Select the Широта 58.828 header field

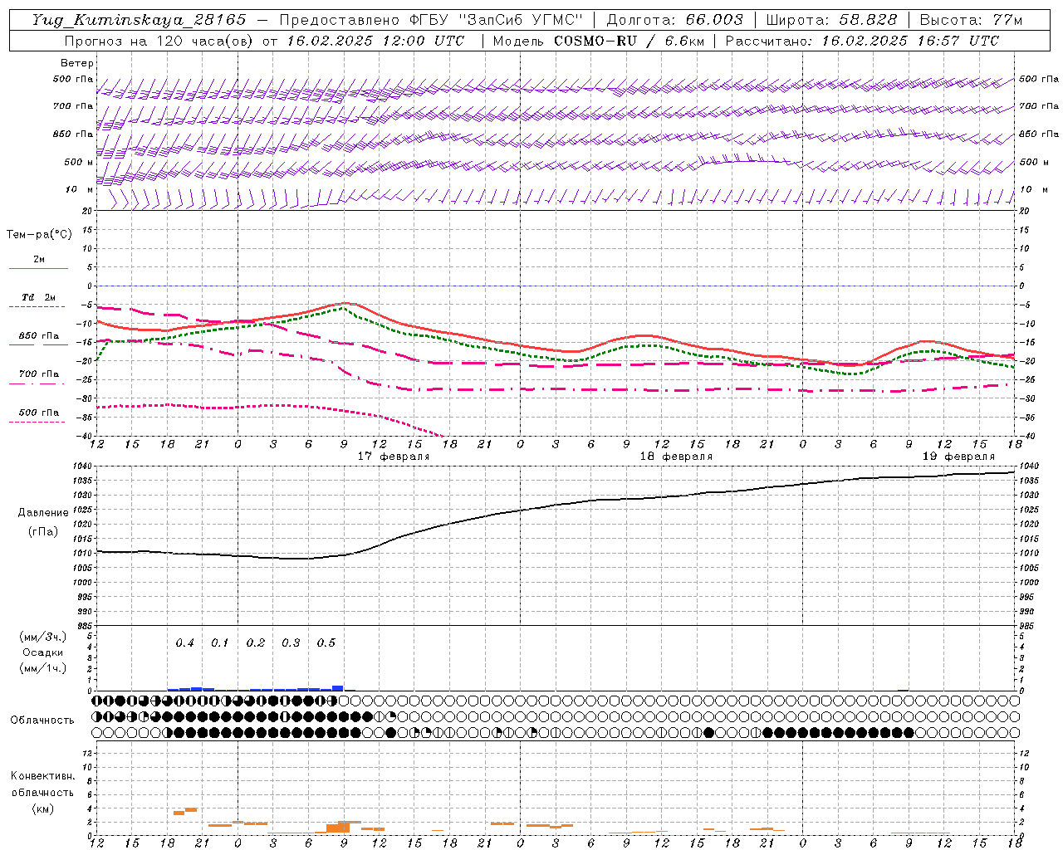pos(831,20)
